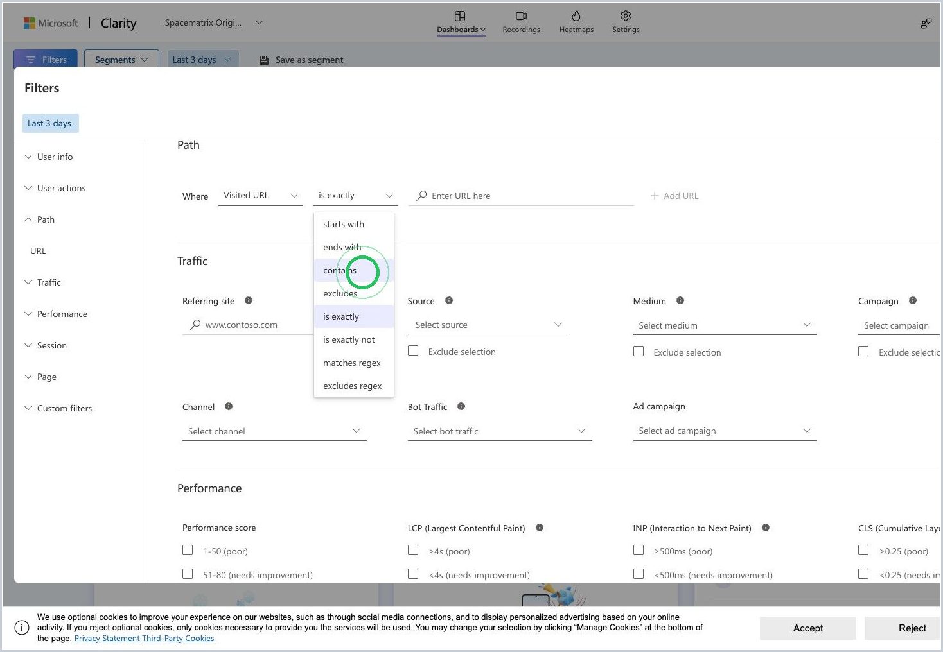Open the Select ad campaign dropdown
The width and height of the screenshot is (943, 652).
pyautogui.click(x=725, y=431)
